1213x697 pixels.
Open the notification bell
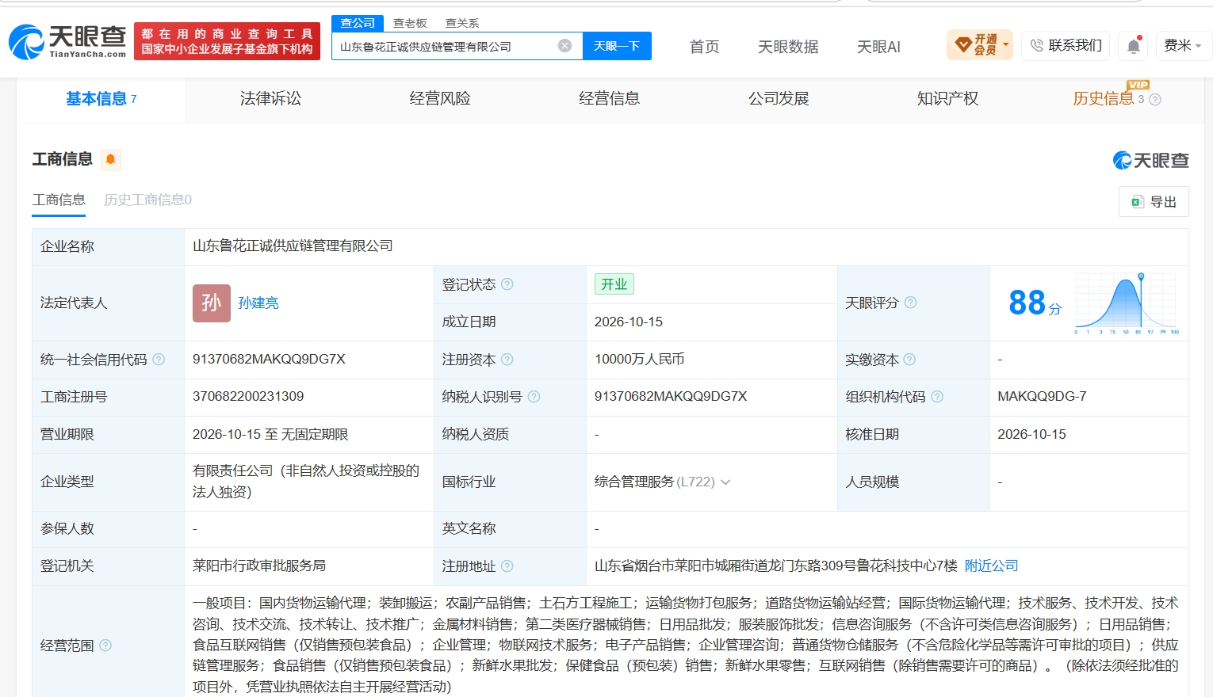click(x=1134, y=46)
